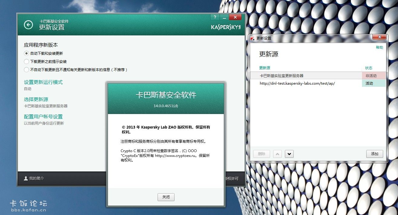Click the cryptoex.ru URL text
The width and height of the screenshot is (398, 215).
point(175,156)
